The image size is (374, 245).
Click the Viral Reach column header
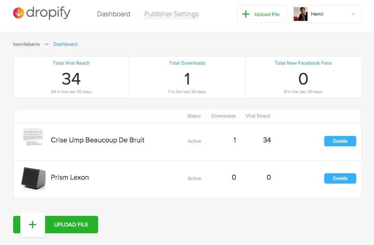pyautogui.click(x=258, y=116)
